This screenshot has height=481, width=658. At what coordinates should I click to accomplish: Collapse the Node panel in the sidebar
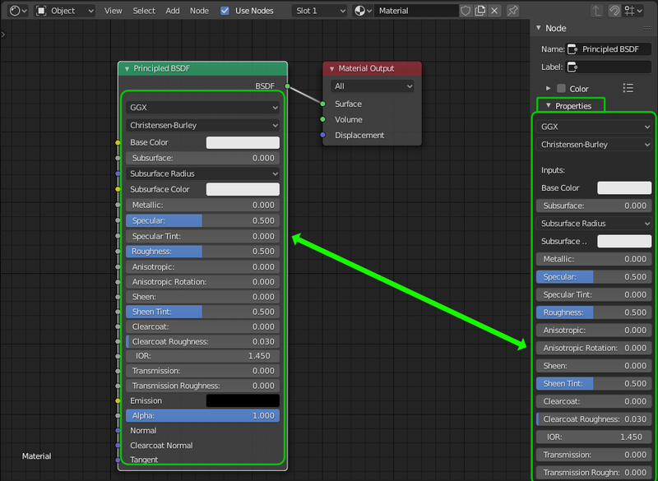click(x=539, y=28)
